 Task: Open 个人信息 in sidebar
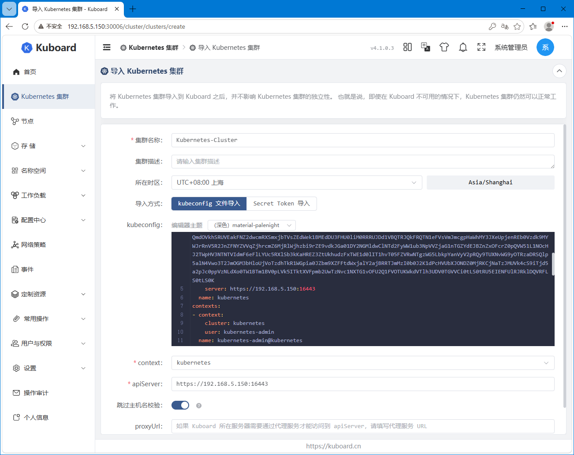coord(48,418)
